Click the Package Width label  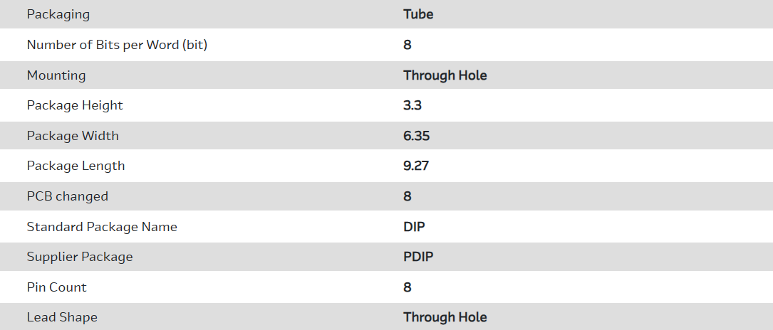pos(73,136)
